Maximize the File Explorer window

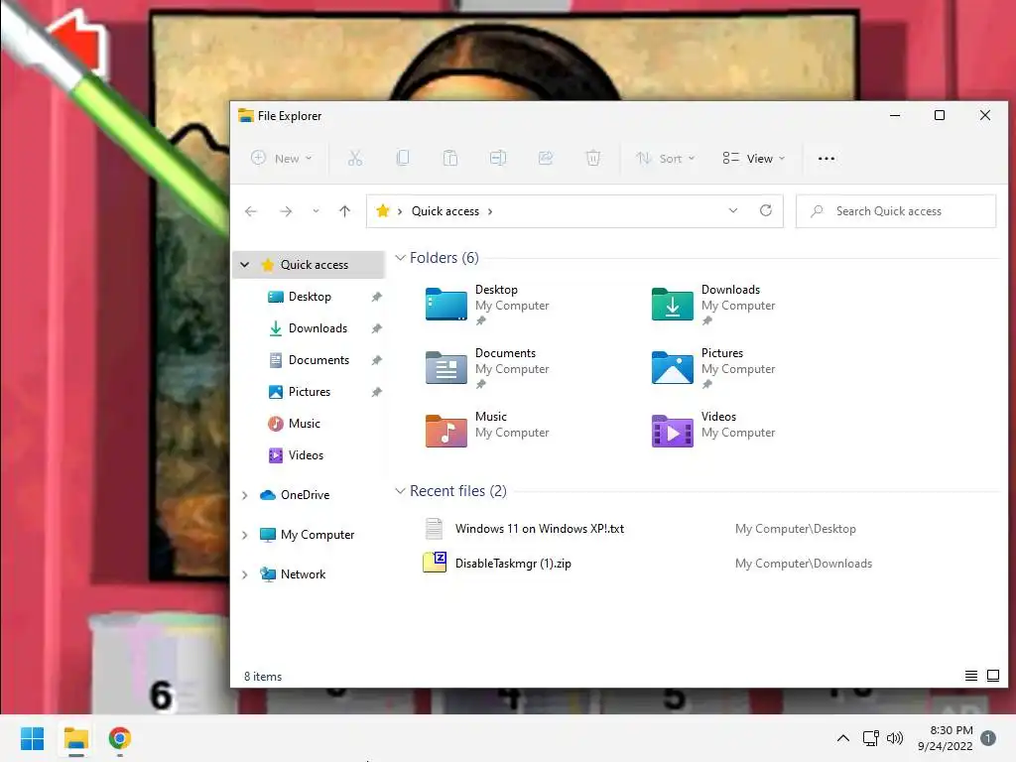[940, 115]
